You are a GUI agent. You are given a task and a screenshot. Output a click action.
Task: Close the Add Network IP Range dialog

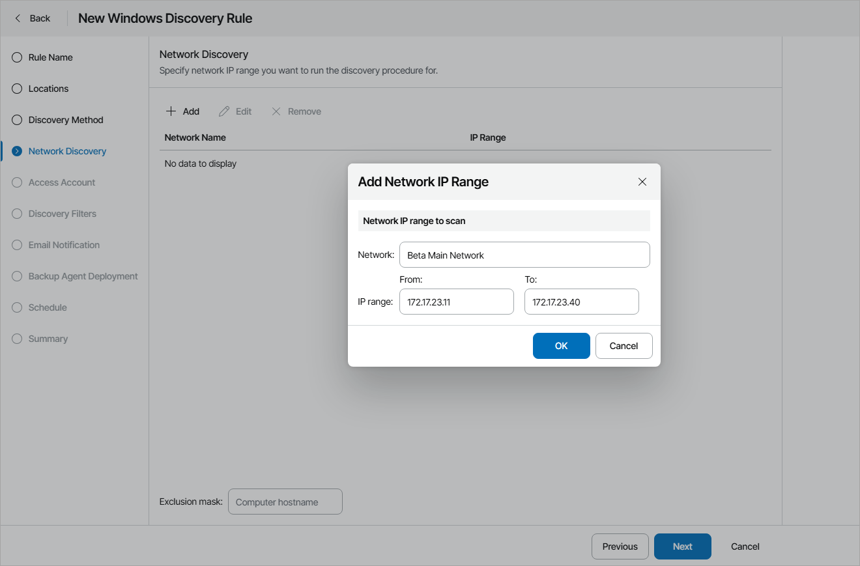642,182
